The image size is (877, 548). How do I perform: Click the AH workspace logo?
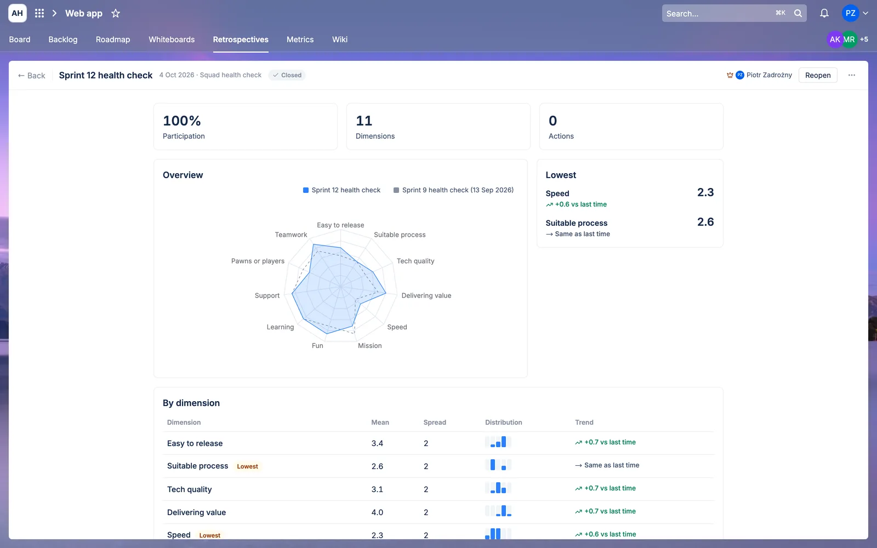click(x=18, y=13)
